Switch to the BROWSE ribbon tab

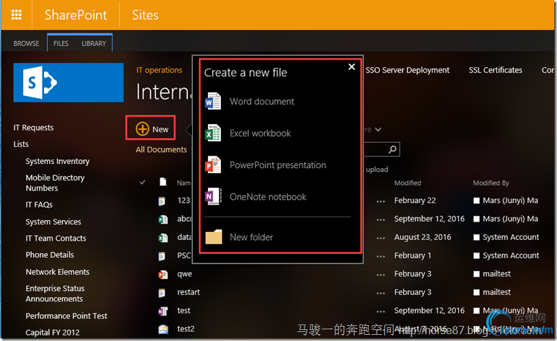coord(27,43)
